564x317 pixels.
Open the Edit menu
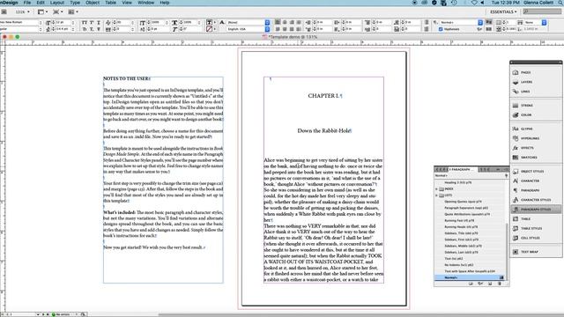coord(41,3)
